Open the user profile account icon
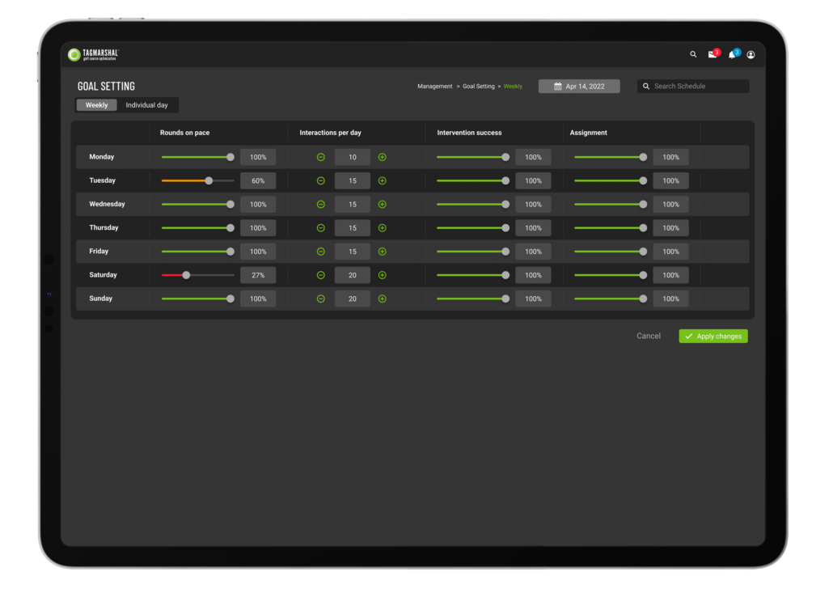Viewport: 833px width, 593px height. coord(751,55)
